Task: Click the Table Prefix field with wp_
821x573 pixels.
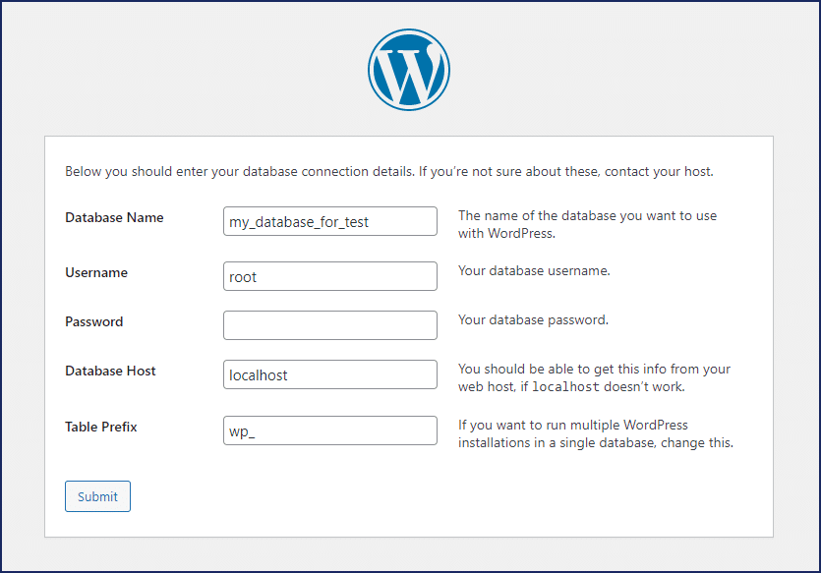Action: tap(329, 430)
